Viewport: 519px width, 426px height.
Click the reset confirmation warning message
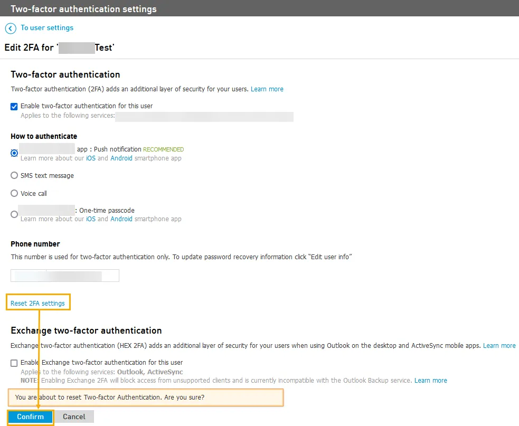coord(146,397)
